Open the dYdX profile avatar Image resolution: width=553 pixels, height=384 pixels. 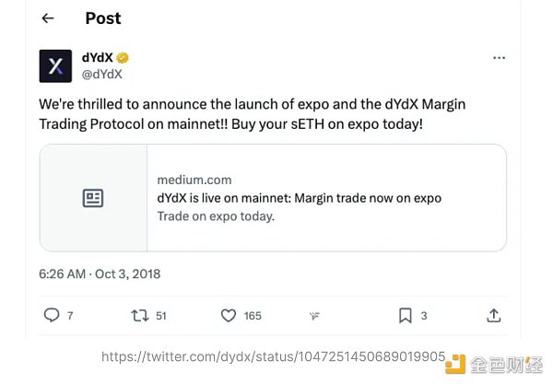point(55,65)
